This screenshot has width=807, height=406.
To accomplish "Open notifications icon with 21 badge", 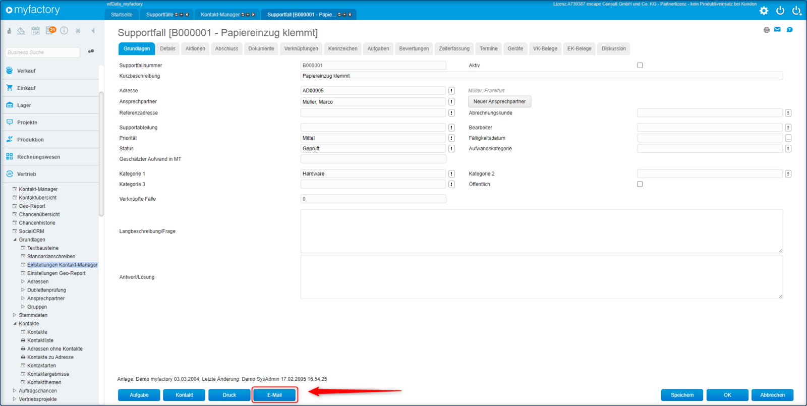I will tap(50, 31).
